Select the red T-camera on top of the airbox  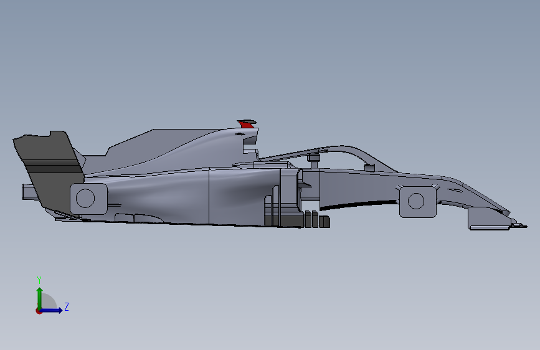point(247,124)
